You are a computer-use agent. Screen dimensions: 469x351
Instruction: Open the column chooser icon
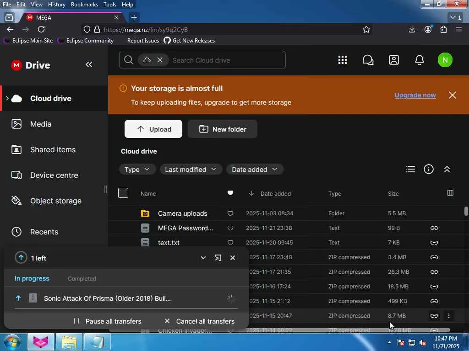click(x=450, y=193)
